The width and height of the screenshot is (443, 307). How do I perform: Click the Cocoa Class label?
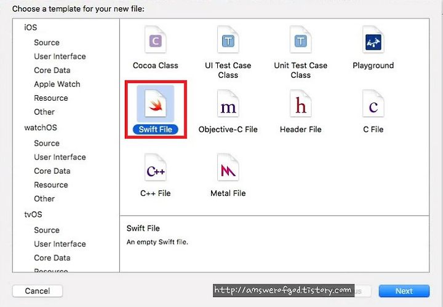click(x=156, y=66)
